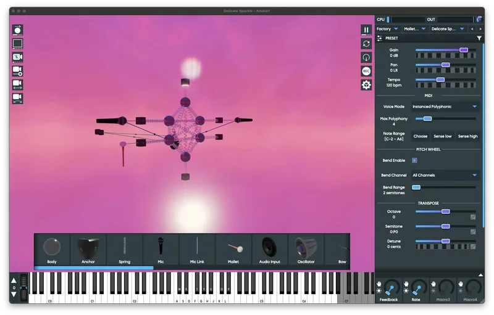Click the randomize dice icon for Detune
The image size is (494, 315).
coord(473,247)
